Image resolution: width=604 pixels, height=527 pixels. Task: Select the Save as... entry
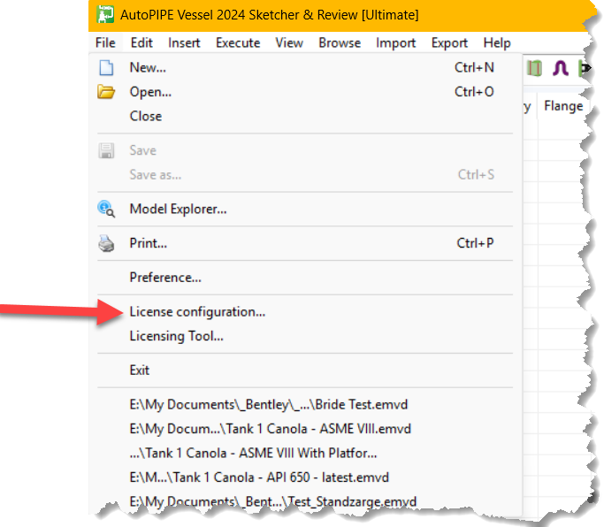[305, 175]
